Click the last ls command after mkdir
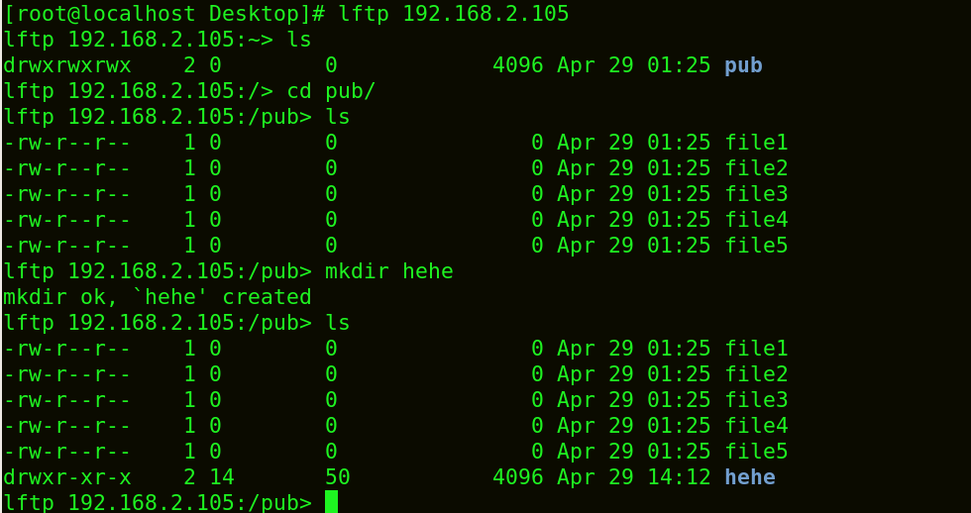Screen dimensions: 971x513 click(337, 323)
